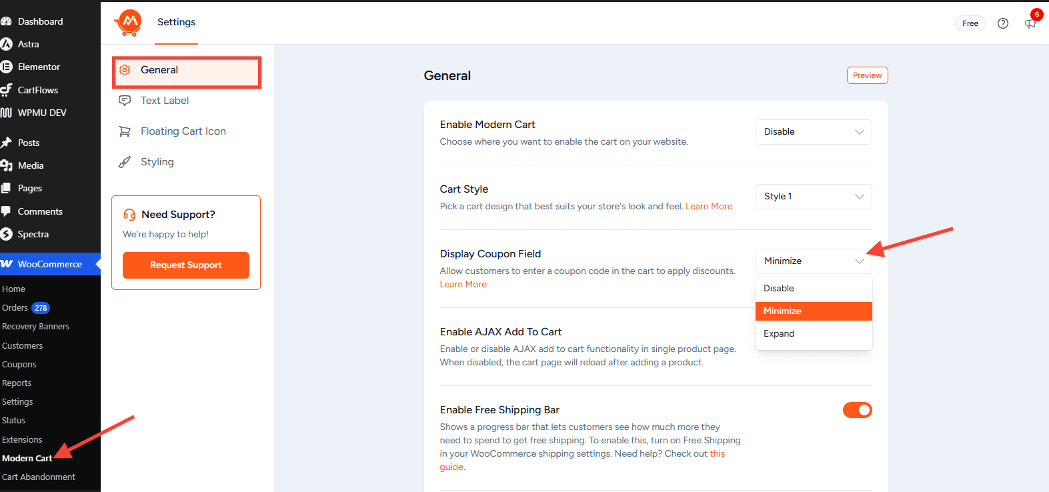Click the Posts pin icon
The height and width of the screenshot is (492, 1049).
coord(6,143)
